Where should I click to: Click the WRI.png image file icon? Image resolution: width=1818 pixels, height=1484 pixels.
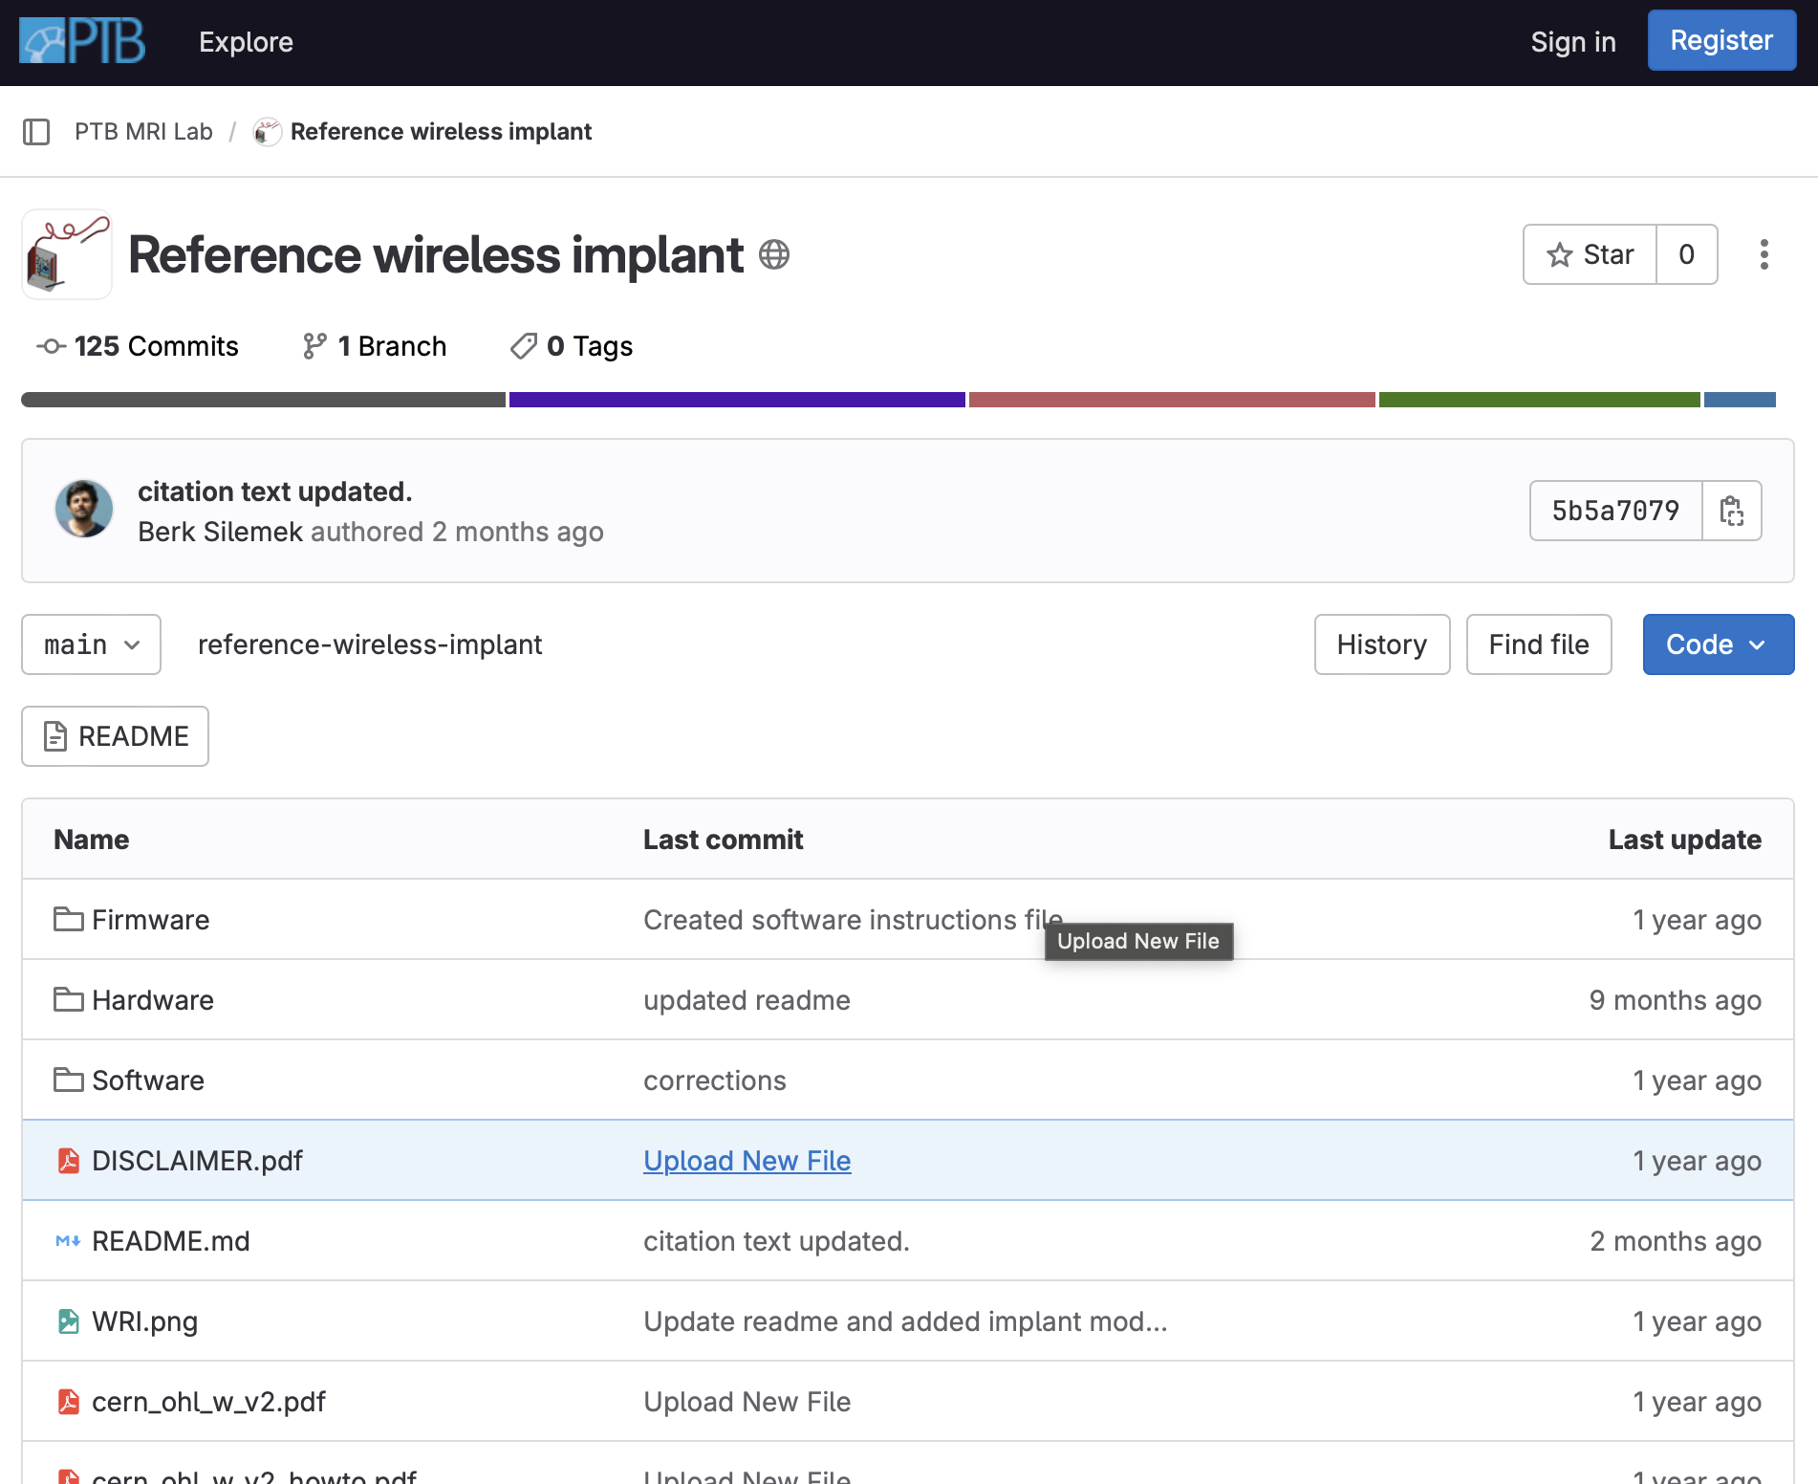[x=68, y=1321]
